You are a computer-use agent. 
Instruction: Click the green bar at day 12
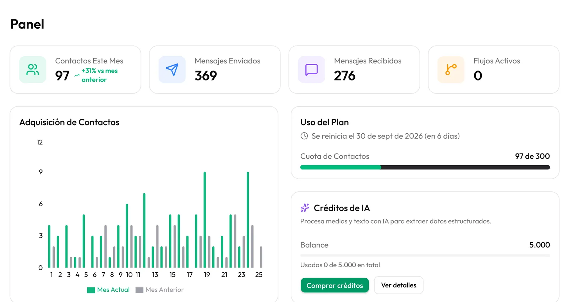[144, 230]
